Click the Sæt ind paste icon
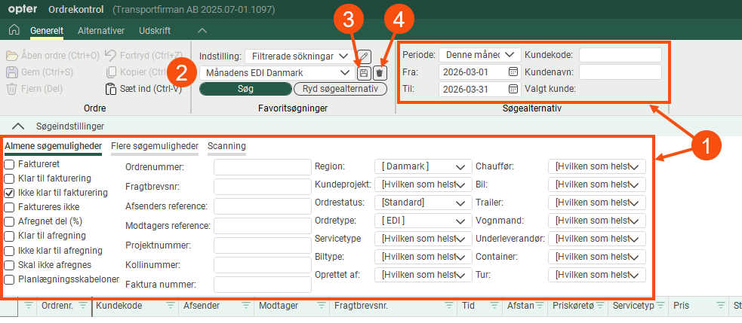The image size is (742, 323). tap(110, 89)
